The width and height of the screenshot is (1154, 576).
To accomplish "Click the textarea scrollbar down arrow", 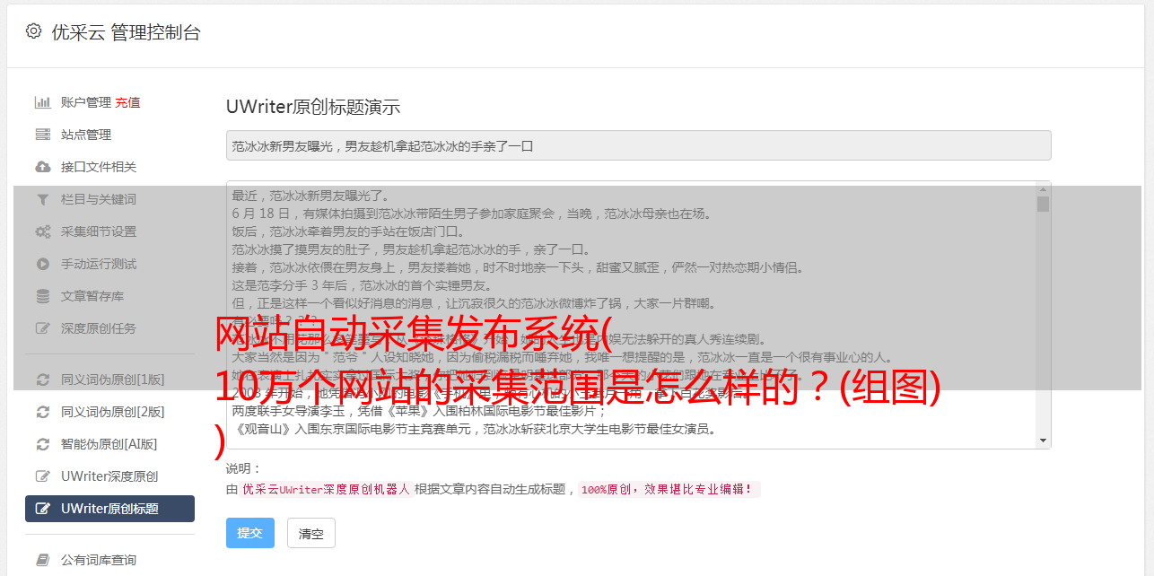I will 1043,441.
